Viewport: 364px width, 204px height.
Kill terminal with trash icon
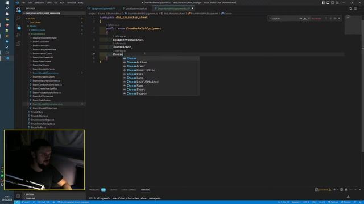(346, 190)
